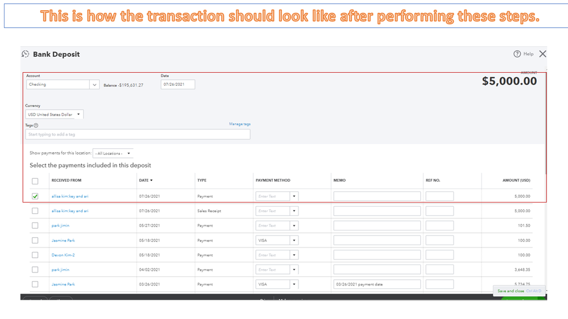The image size is (568, 319).
Task: Click the Tags info question mark icon
Action: click(36, 125)
